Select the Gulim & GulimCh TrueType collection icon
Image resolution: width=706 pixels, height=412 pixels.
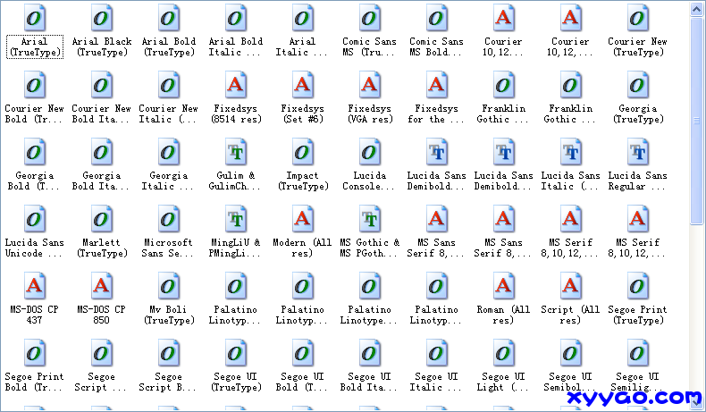coord(236,152)
